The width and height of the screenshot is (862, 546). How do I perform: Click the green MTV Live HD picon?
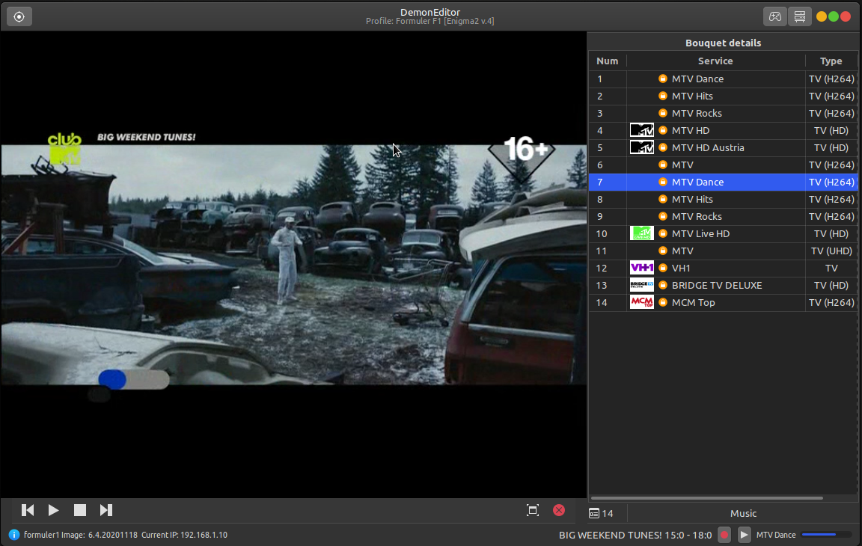pyautogui.click(x=641, y=234)
